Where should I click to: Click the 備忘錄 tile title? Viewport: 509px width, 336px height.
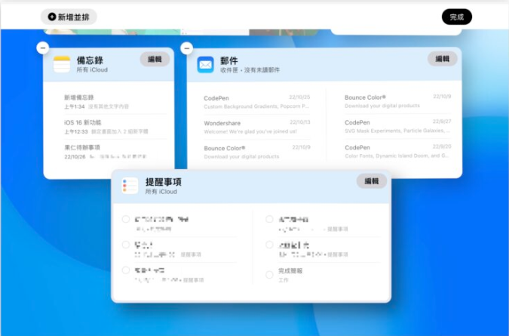pyautogui.click(x=90, y=60)
